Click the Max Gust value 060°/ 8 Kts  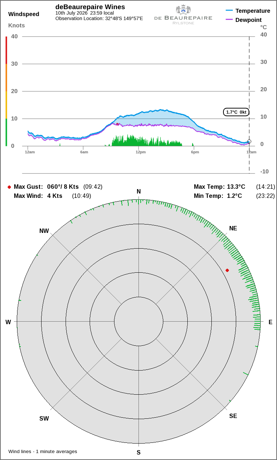tap(63, 187)
